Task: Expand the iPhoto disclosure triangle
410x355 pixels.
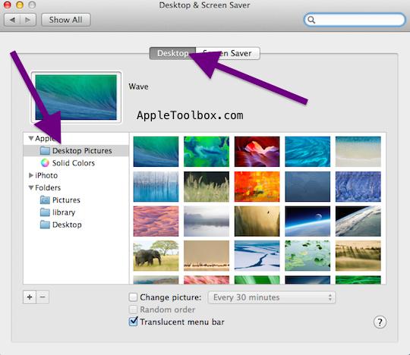Action: [31, 175]
